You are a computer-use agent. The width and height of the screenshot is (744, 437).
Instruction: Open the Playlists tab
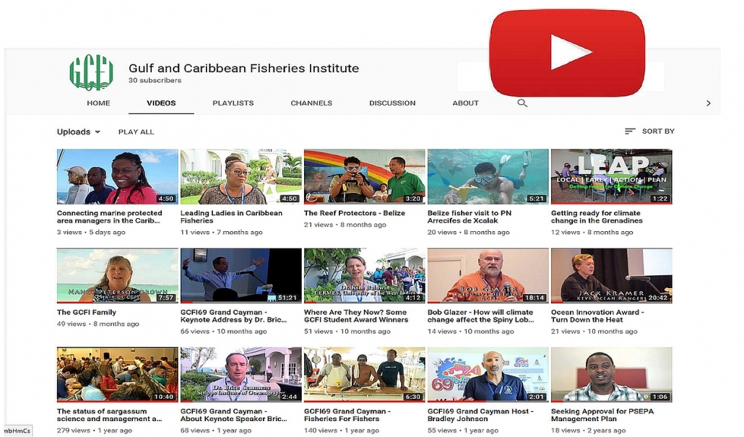[233, 103]
